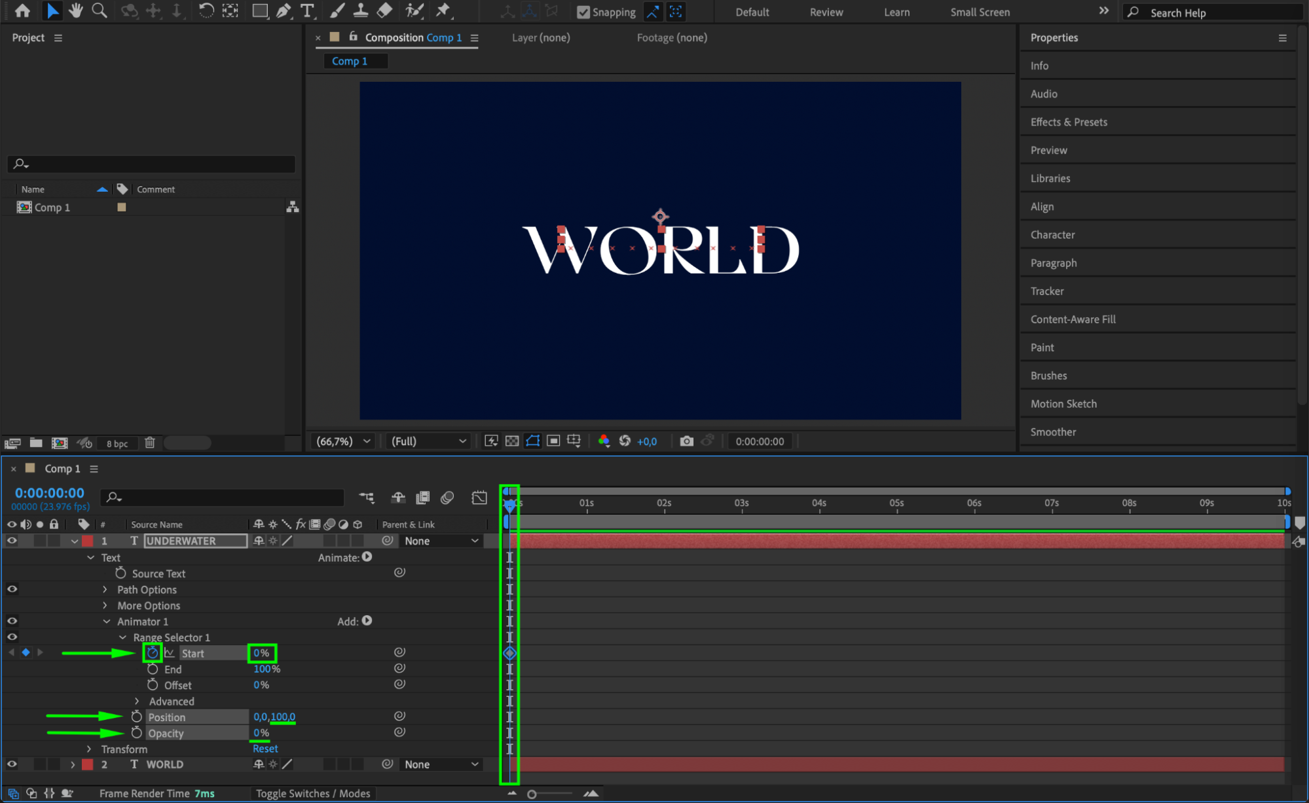Select the Clone Stamp tool
Viewport: 1309px width, 803px height.
[360, 10]
